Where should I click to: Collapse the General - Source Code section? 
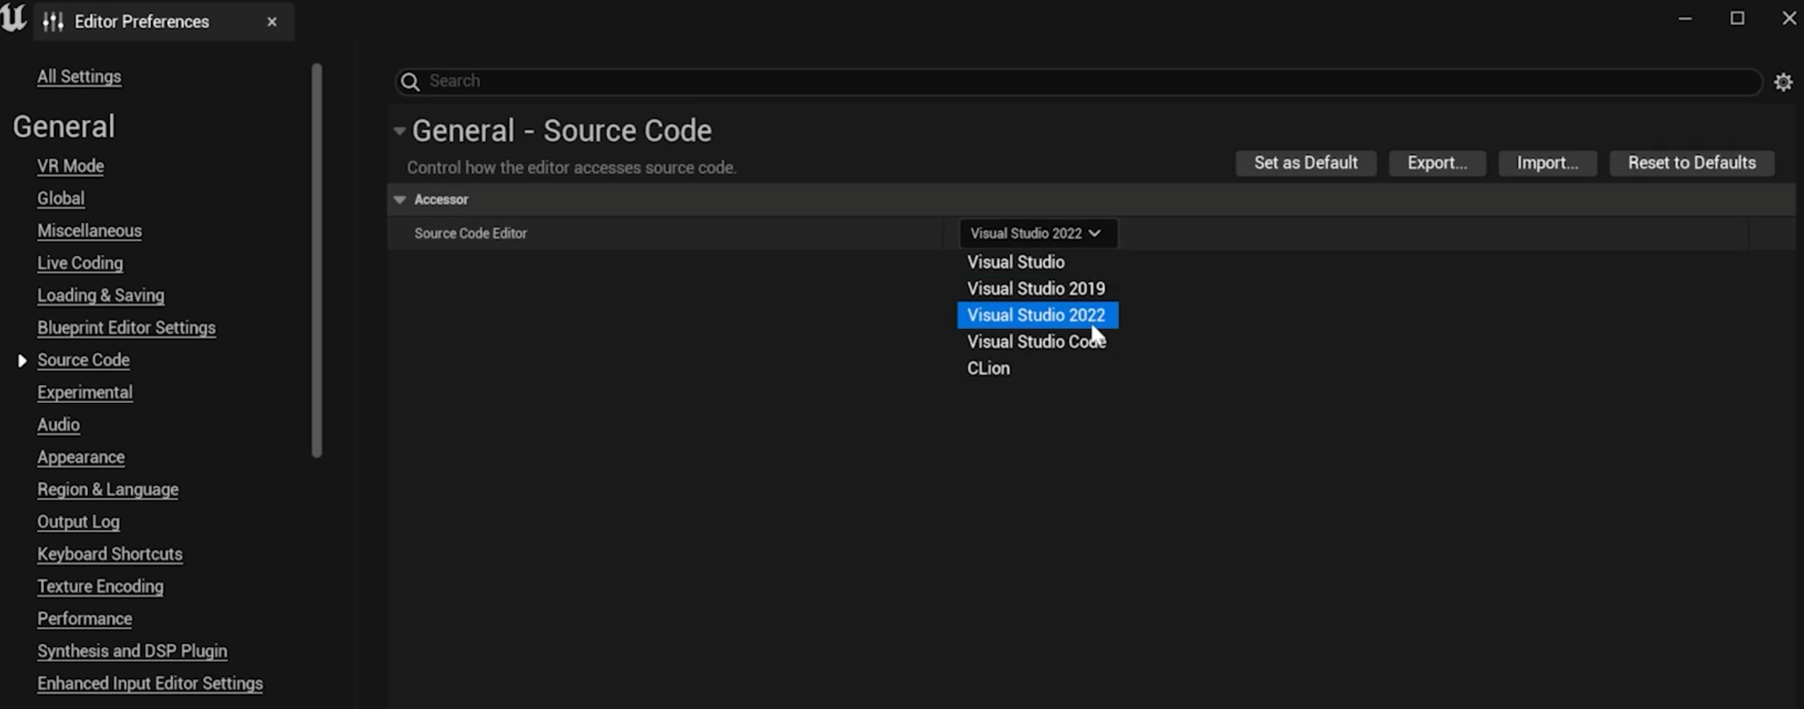399,130
